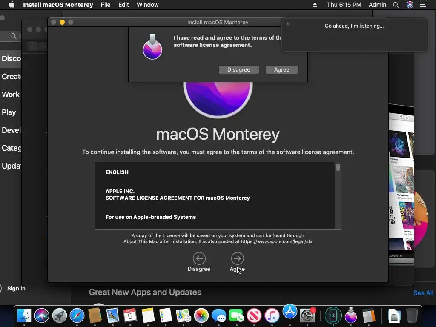
Task: Open Finder from the Dock
Action: tap(24, 316)
